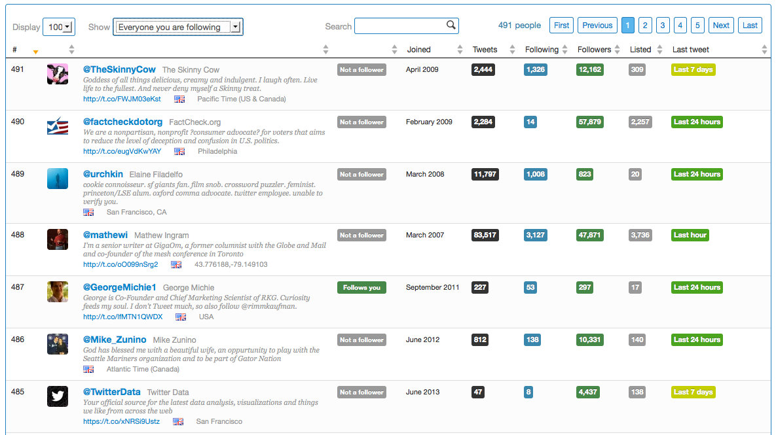The width and height of the screenshot is (776, 435).
Task: Sort by follower status column arrows
Action: [394, 50]
